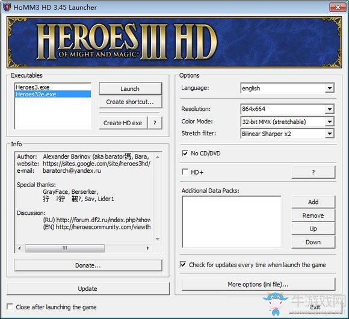Image resolution: width=349 pixels, height=319 pixels.
Task: Click the forum.df2.ru discussion link text
Action: [x=103, y=220]
